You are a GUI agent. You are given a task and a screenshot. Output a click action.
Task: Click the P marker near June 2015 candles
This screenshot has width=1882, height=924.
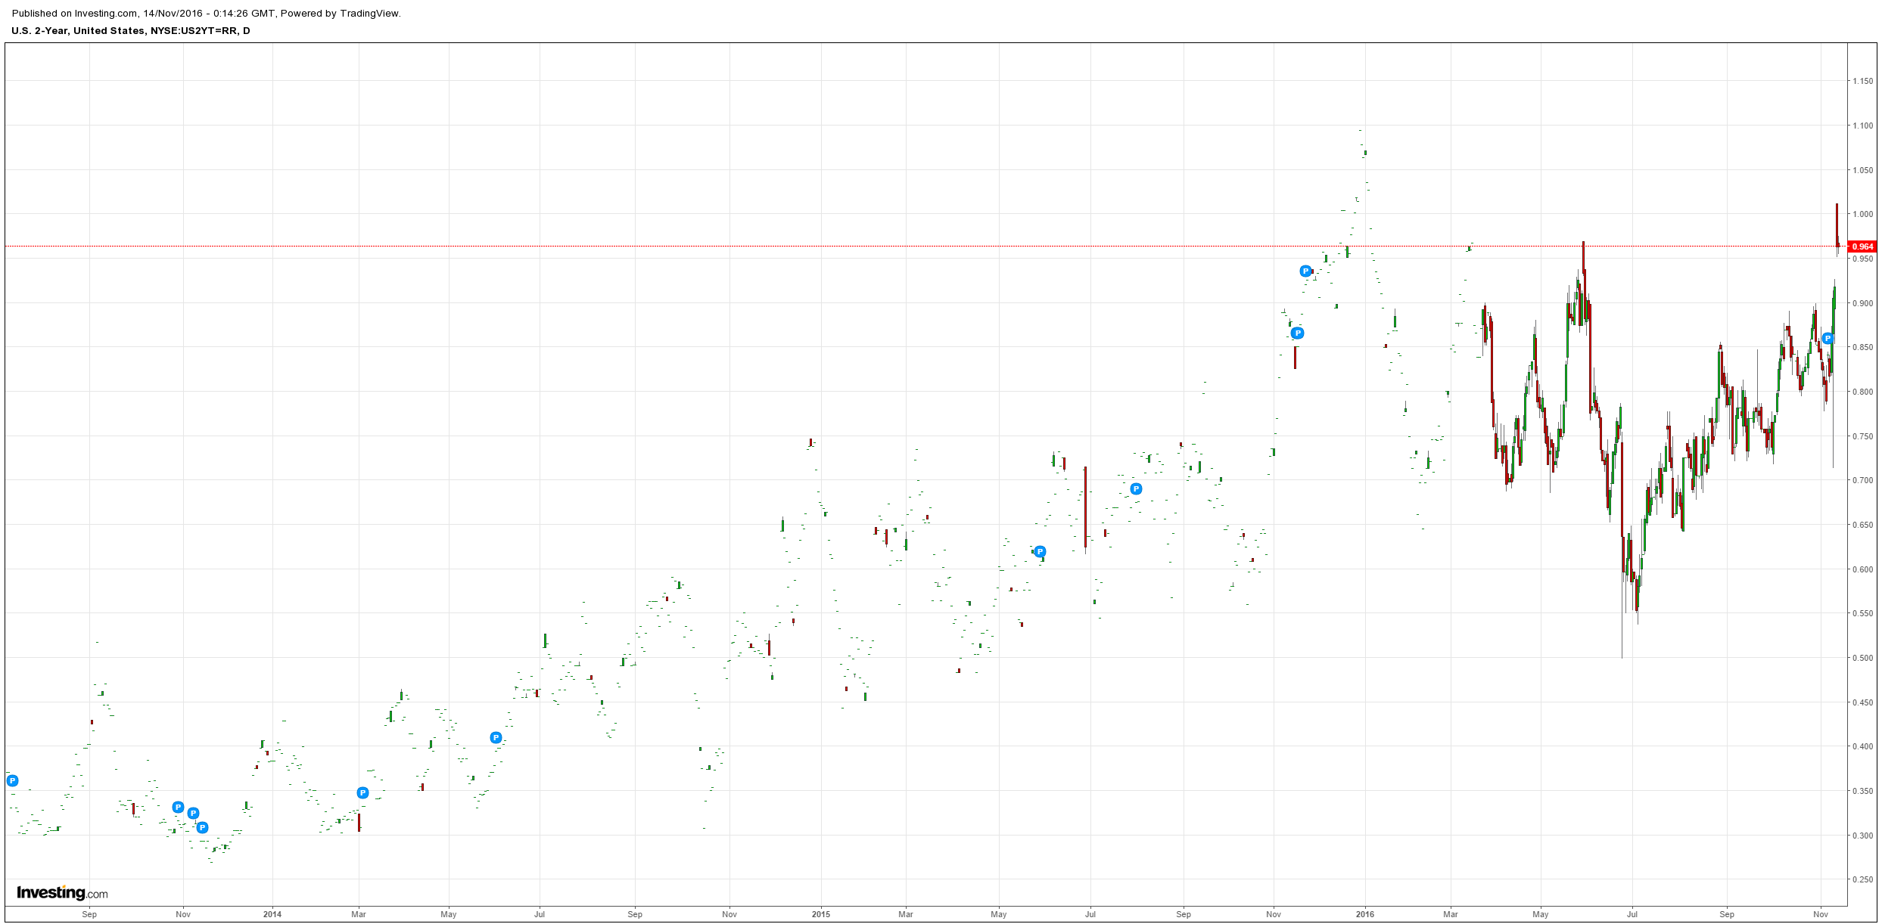click(1040, 552)
